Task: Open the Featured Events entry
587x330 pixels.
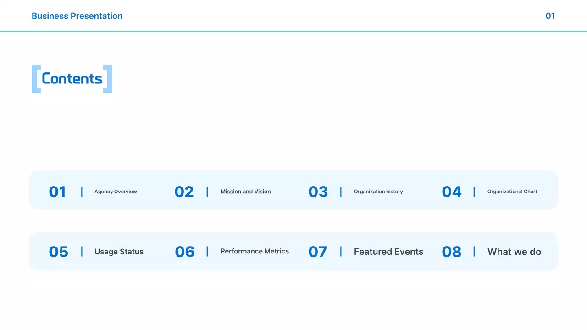Action: pyautogui.click(x=388, y=252)
